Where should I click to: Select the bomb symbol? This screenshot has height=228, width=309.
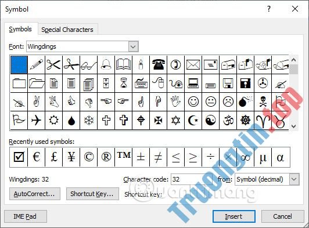pyautogui.click(x=245, y=102)
